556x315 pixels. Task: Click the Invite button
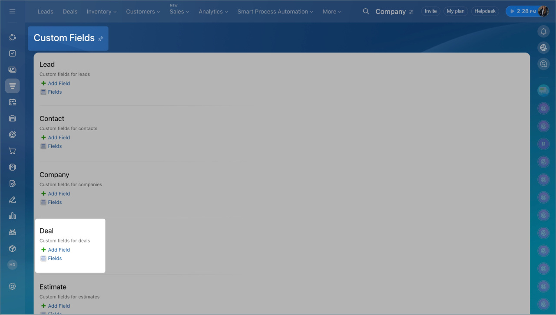430,11
